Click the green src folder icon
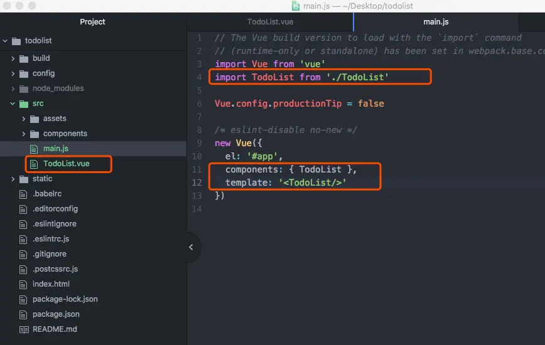The width and height of the screenshot is (545, 345). click(x=24, y=103)
